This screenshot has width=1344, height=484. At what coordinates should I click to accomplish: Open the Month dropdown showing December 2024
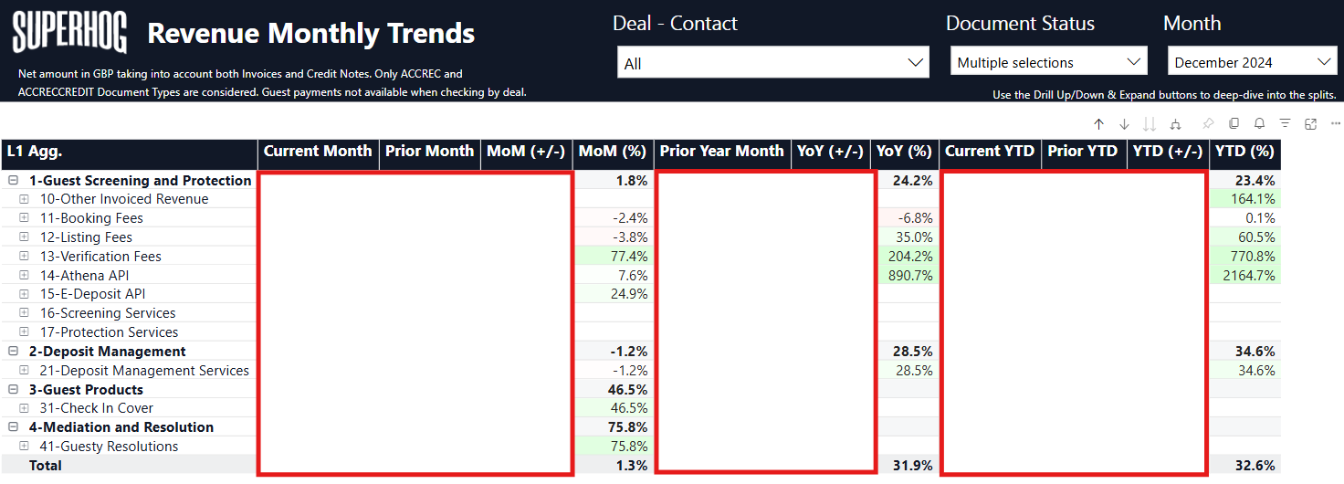click(1252, 62)
